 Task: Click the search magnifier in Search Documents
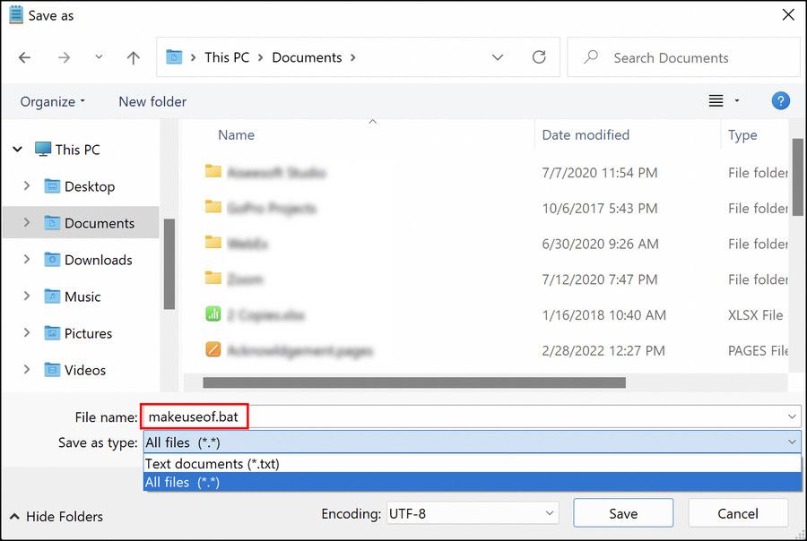pyautogui.click(x=591, y=57)
